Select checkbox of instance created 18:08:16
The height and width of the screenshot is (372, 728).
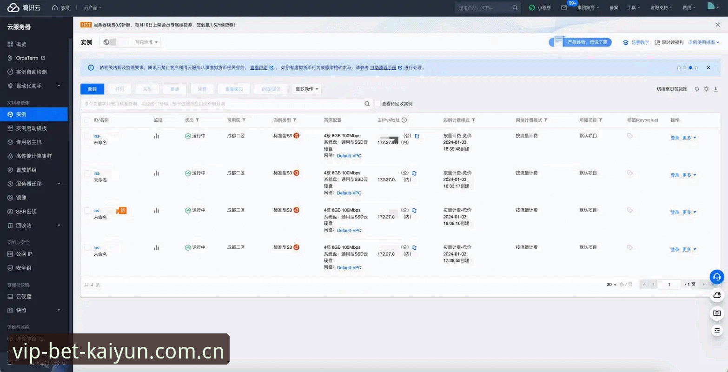pyautogui.click(x=87, y=210)
